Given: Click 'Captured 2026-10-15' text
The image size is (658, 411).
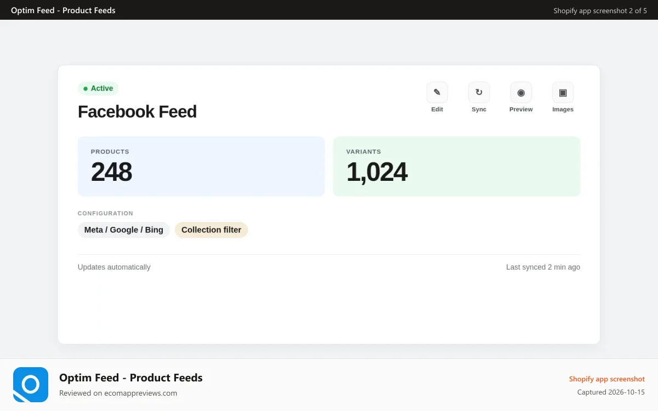Looking at the screenshot, I should tap(611, 392).
